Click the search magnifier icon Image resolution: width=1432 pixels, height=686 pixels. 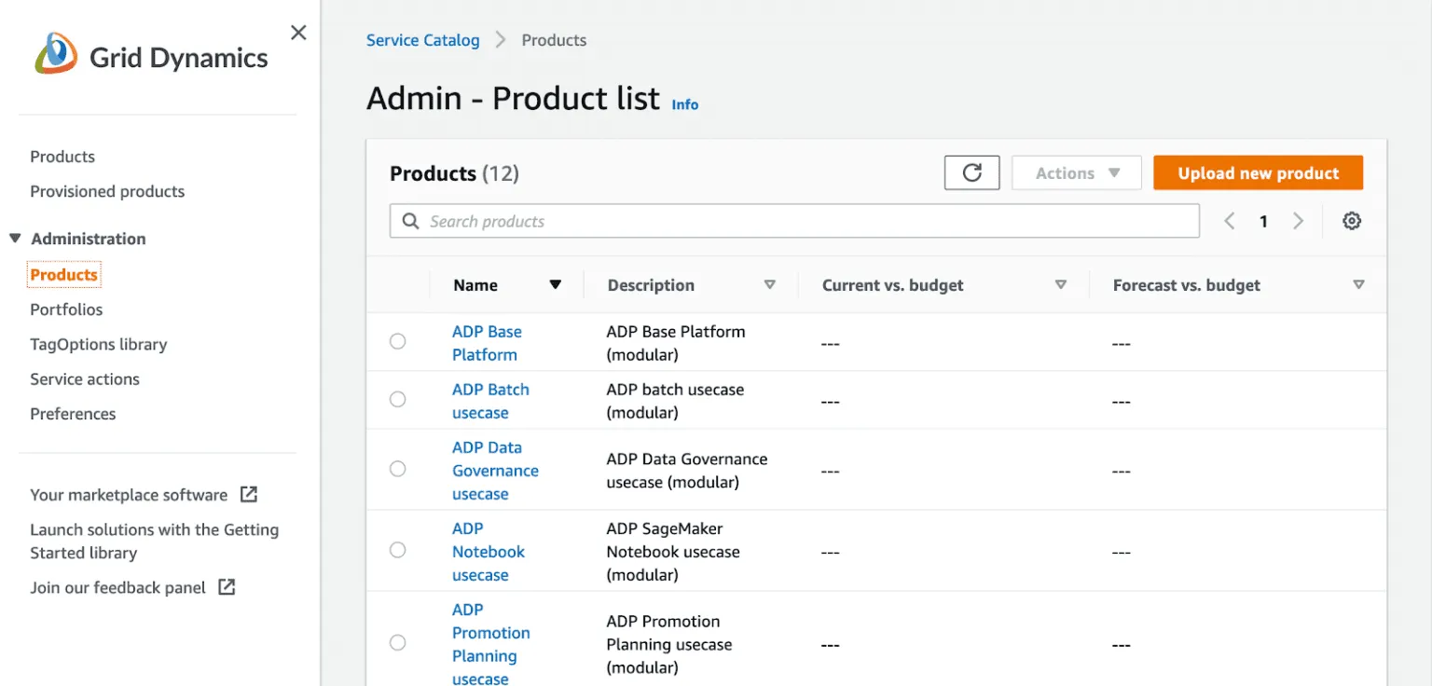pos(410,221)
